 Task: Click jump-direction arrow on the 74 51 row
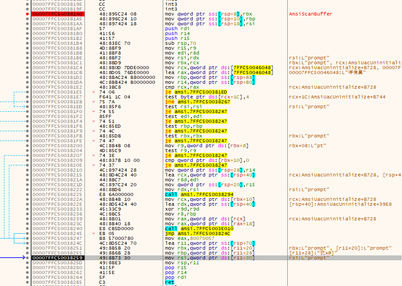93,121
